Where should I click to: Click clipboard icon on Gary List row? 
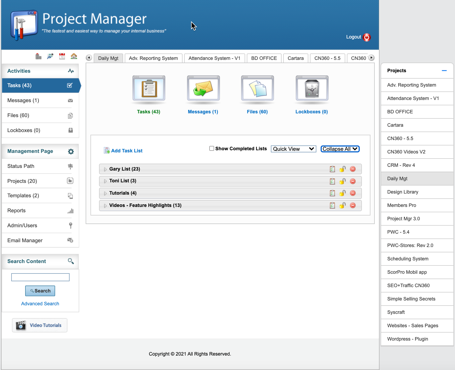coord(332,169)
